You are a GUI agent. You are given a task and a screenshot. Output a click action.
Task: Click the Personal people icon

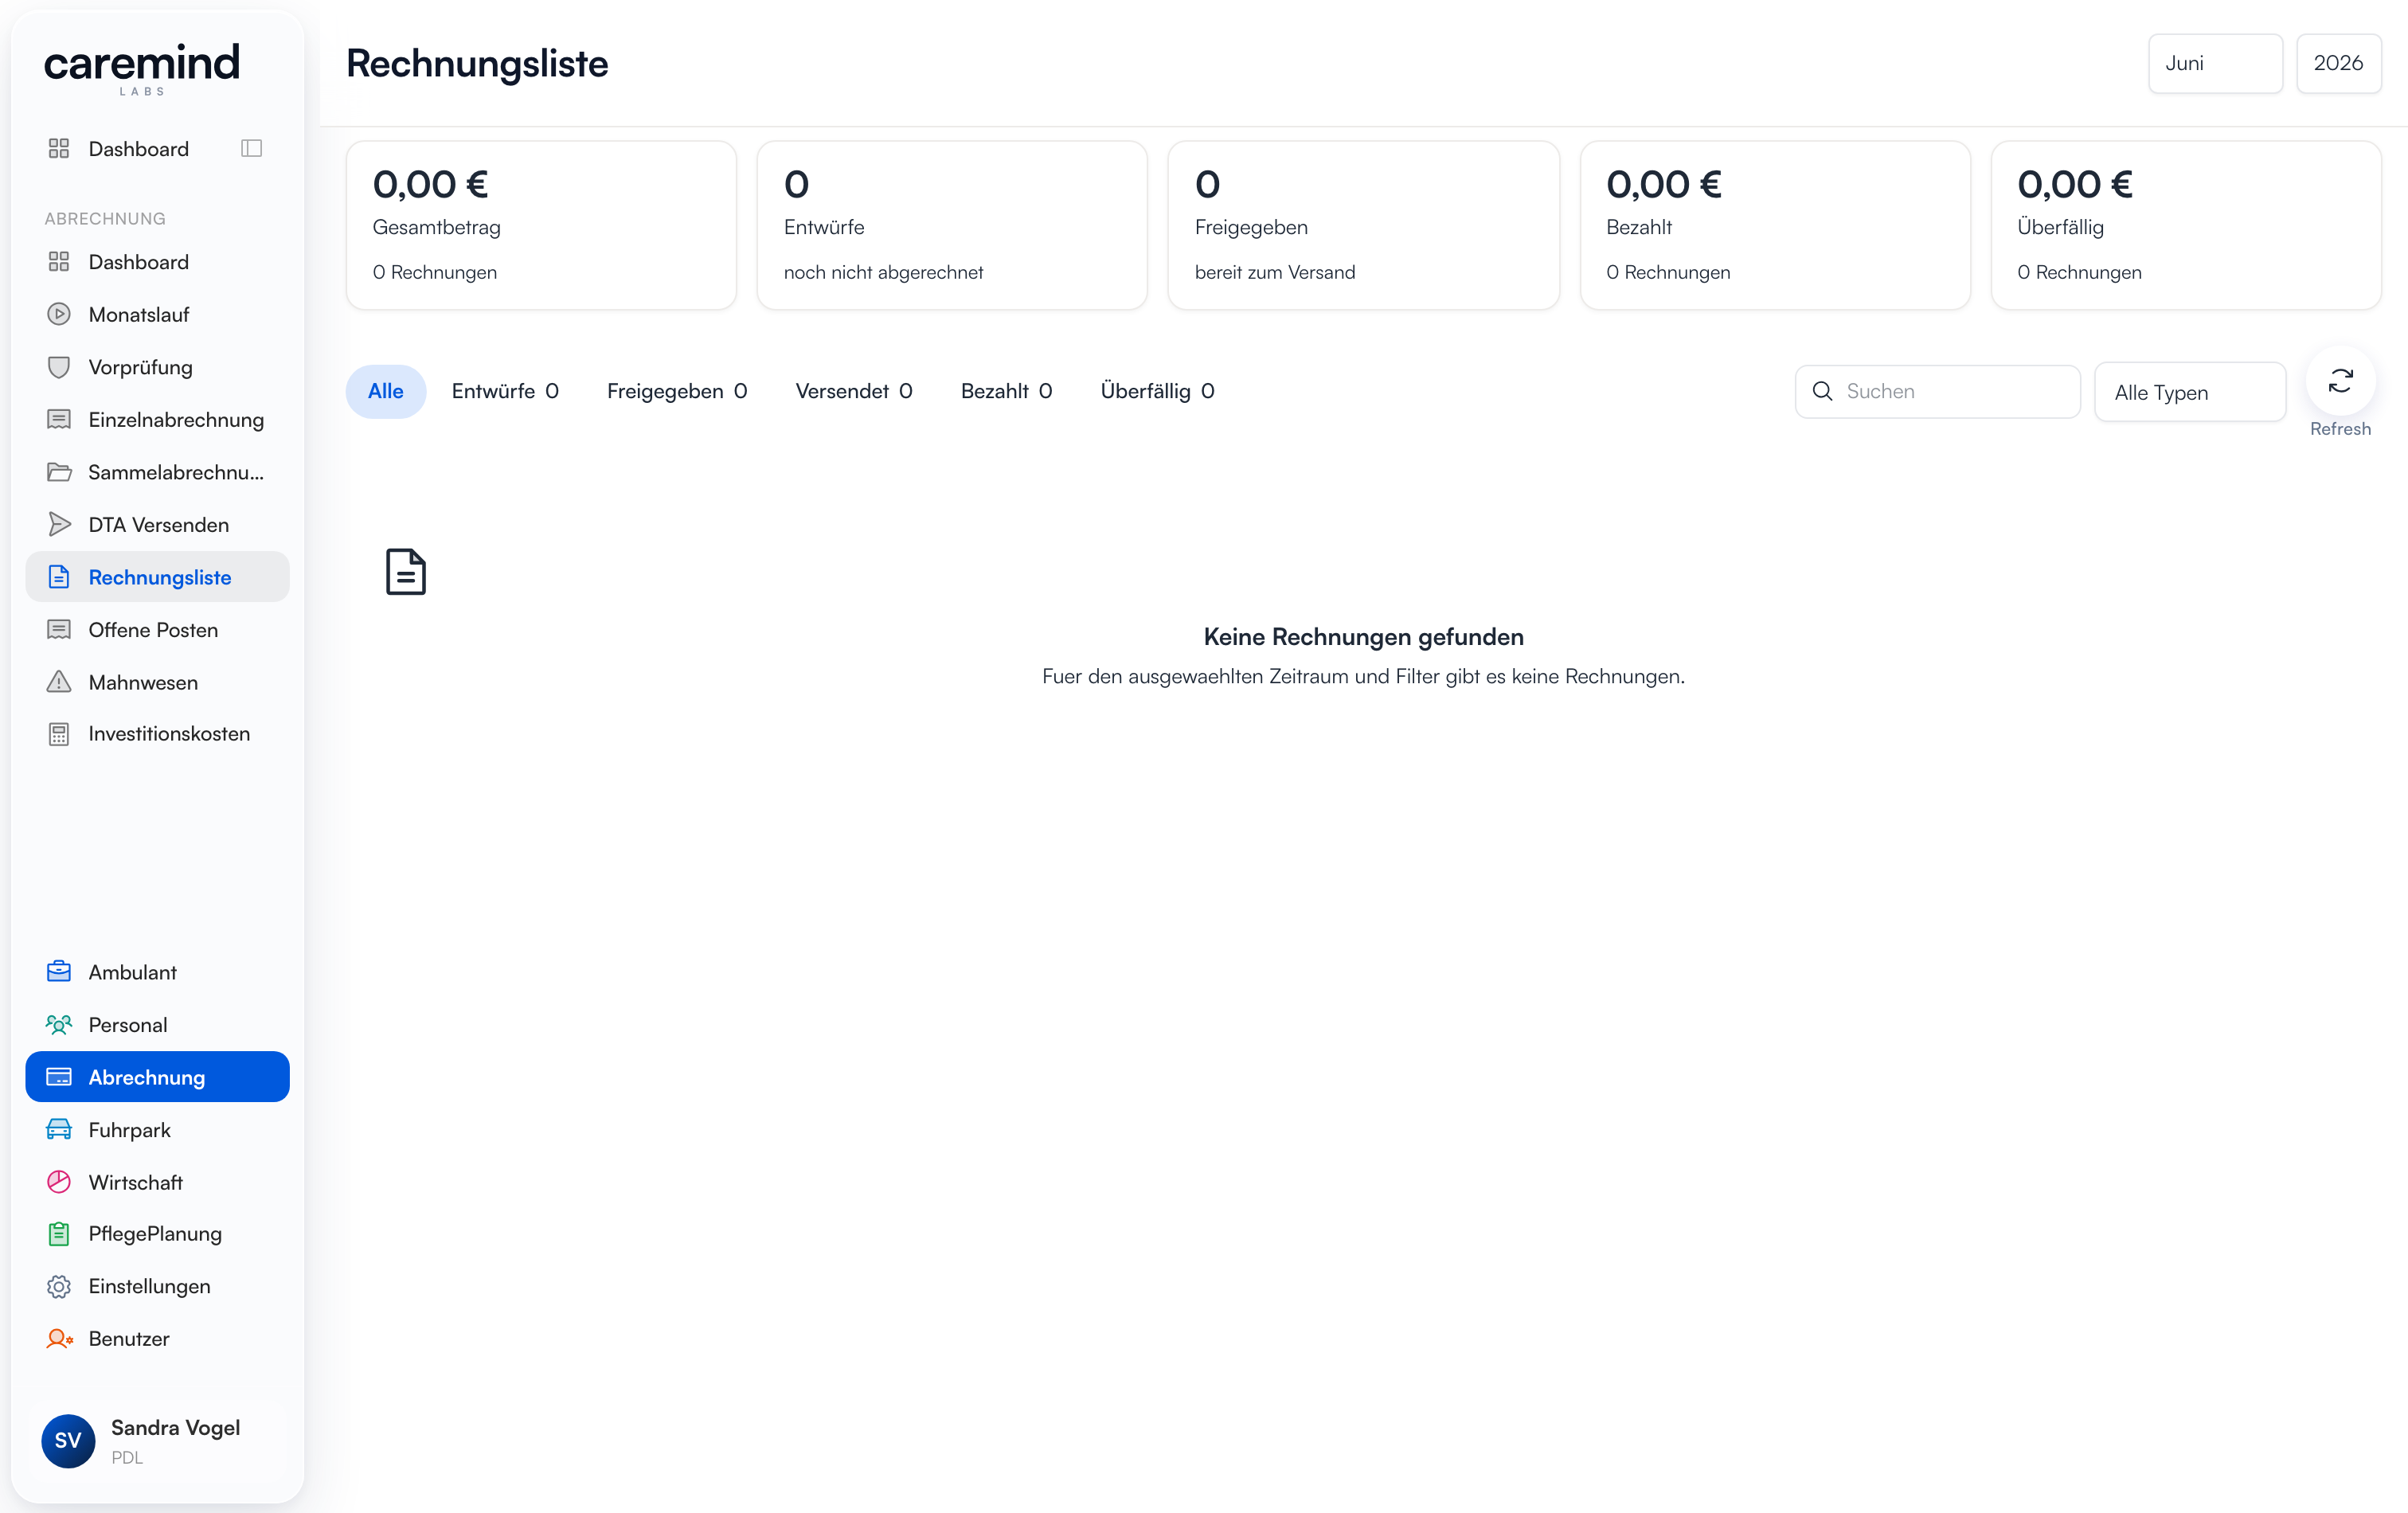click(59, 1024)
